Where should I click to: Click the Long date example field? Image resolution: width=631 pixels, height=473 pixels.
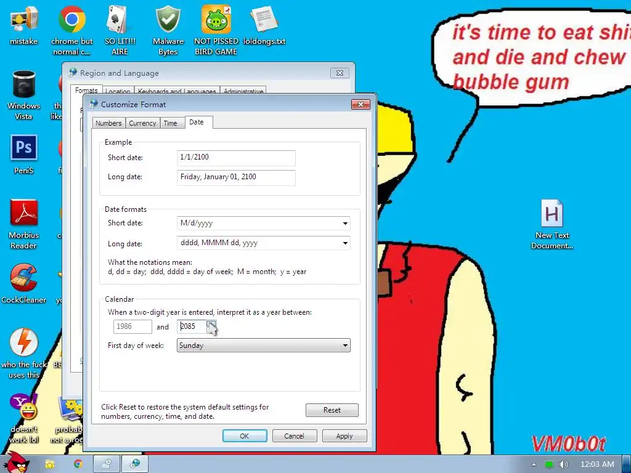click(x=236, y=177)
